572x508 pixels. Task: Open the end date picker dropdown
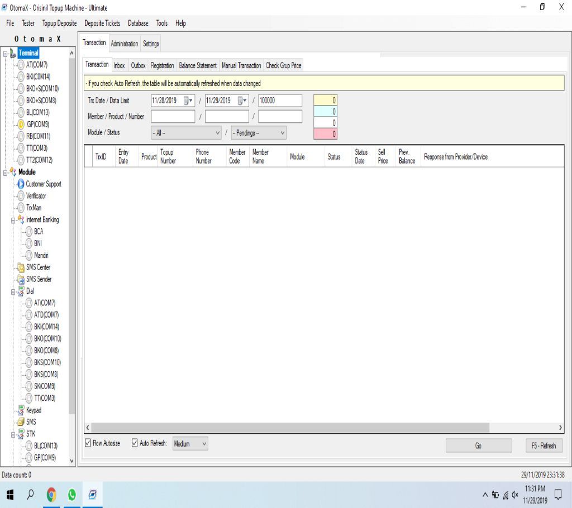pyautogui.click(x=242, y=100)
